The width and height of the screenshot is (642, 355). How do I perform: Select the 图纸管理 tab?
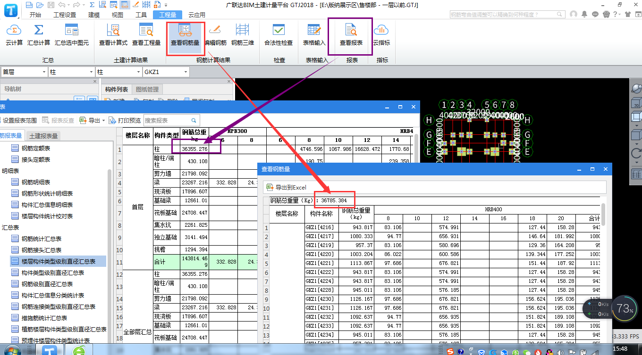pyautogui.click(x=147, y=89)
